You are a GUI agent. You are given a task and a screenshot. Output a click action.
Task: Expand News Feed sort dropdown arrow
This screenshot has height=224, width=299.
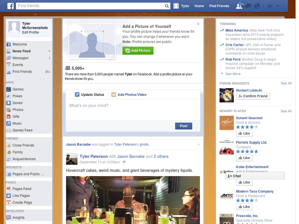(49, 51)
